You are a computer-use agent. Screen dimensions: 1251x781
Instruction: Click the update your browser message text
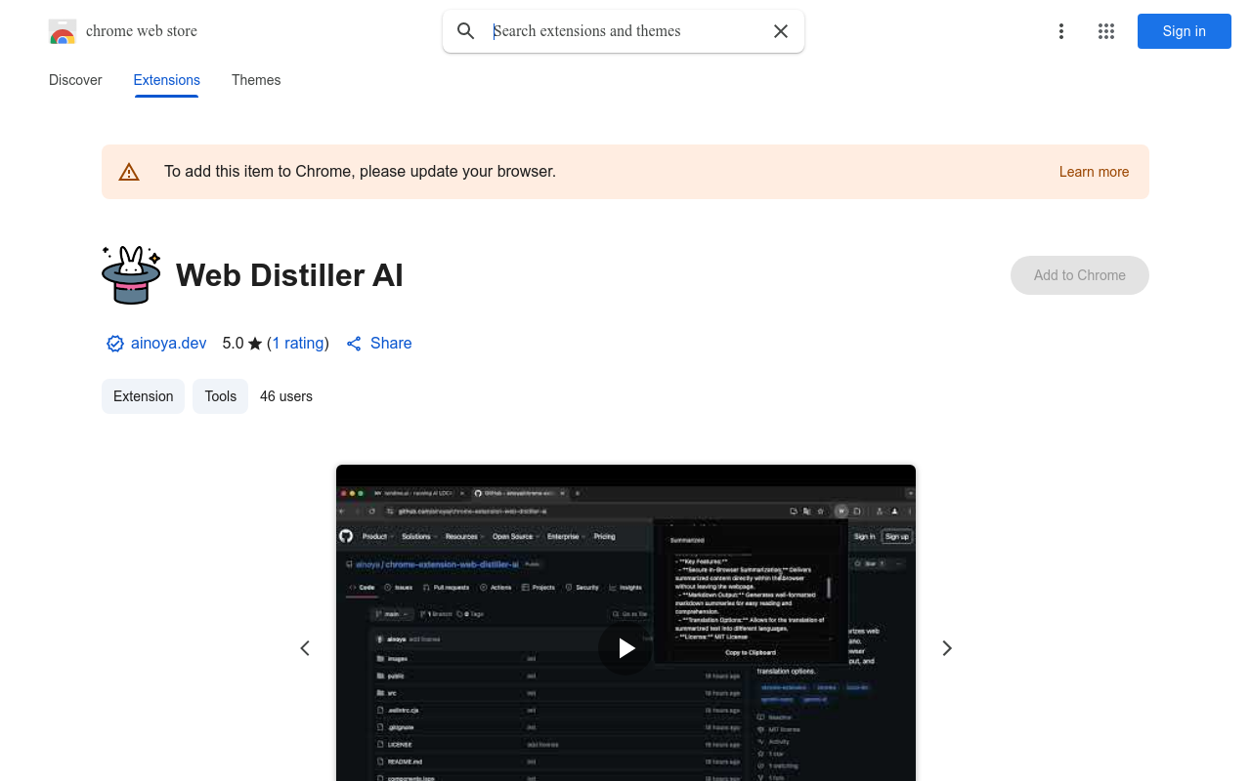[360, 172]
